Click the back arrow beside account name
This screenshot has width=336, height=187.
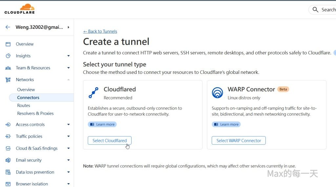(8, 27)
